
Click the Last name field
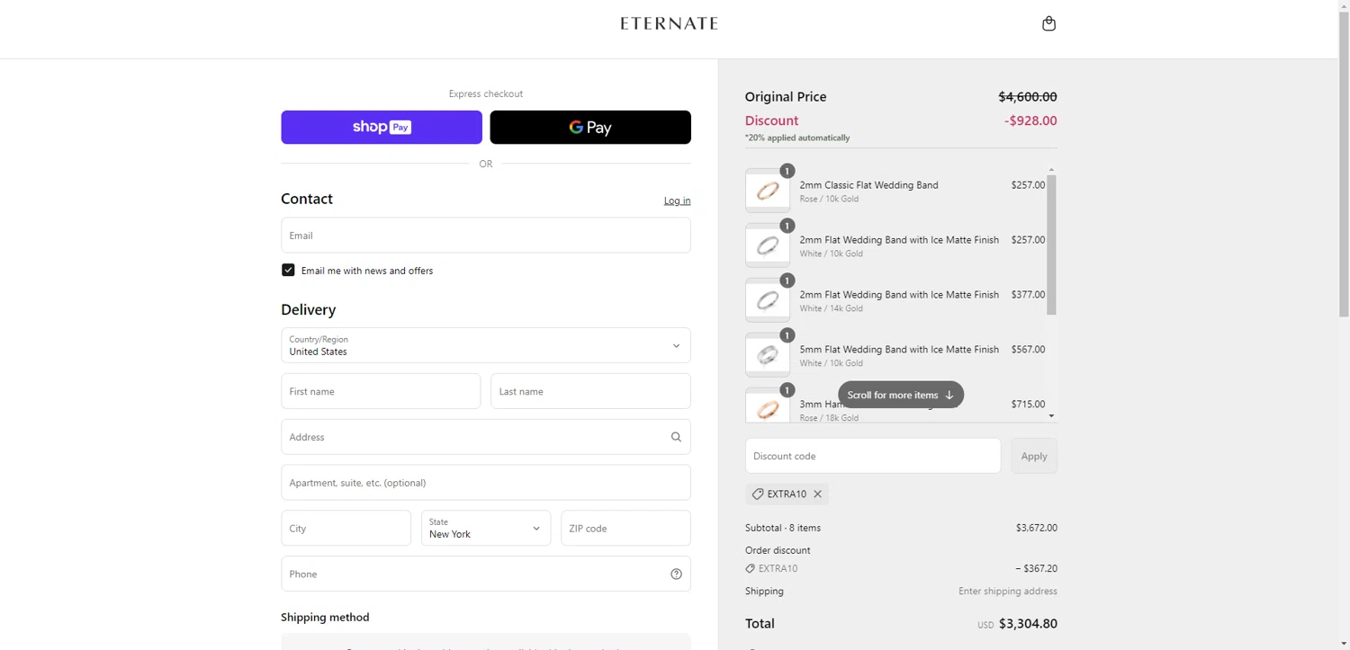click(590, 391)
